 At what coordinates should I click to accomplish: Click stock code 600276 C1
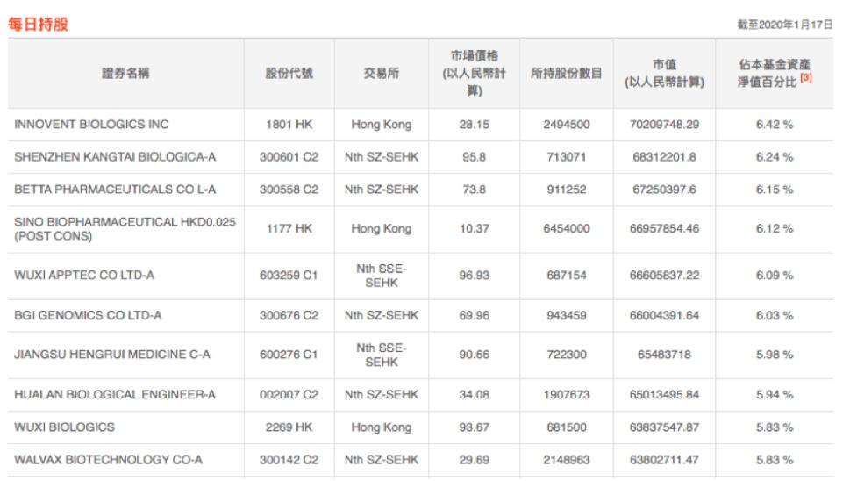coord(289,354)
